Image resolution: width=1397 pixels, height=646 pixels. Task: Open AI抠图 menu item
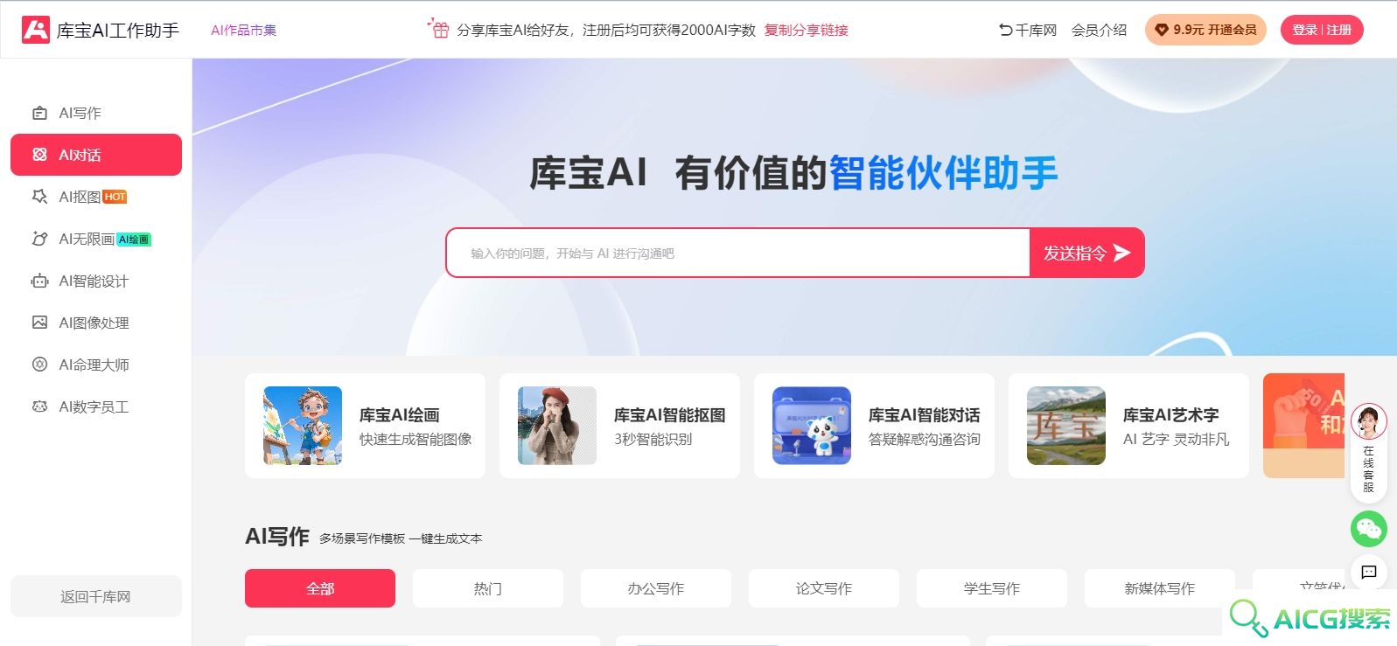96,197
